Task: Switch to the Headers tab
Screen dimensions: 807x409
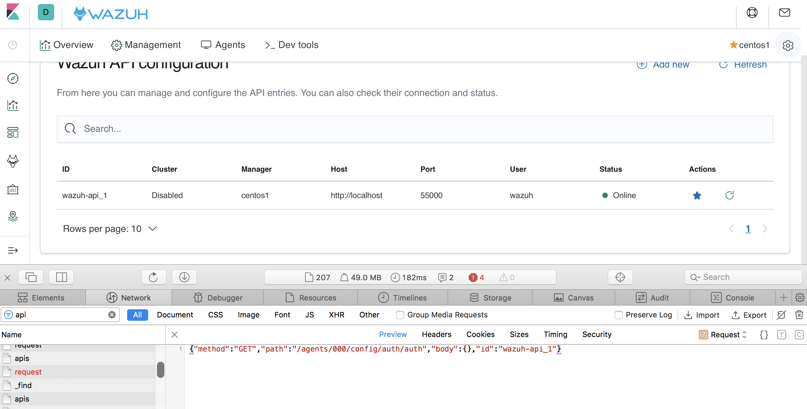Action: point(436,334)
